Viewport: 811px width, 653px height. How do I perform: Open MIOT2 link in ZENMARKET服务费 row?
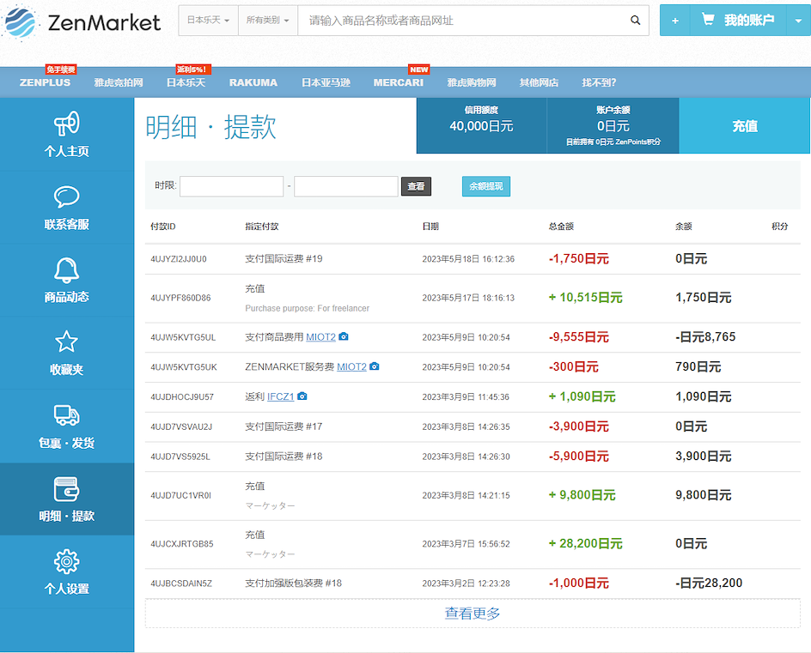351,366
